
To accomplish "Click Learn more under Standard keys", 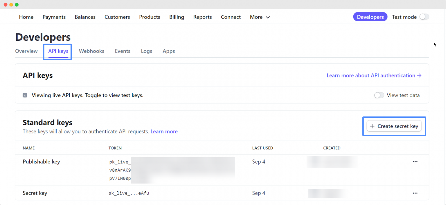I will pos(164,131).
